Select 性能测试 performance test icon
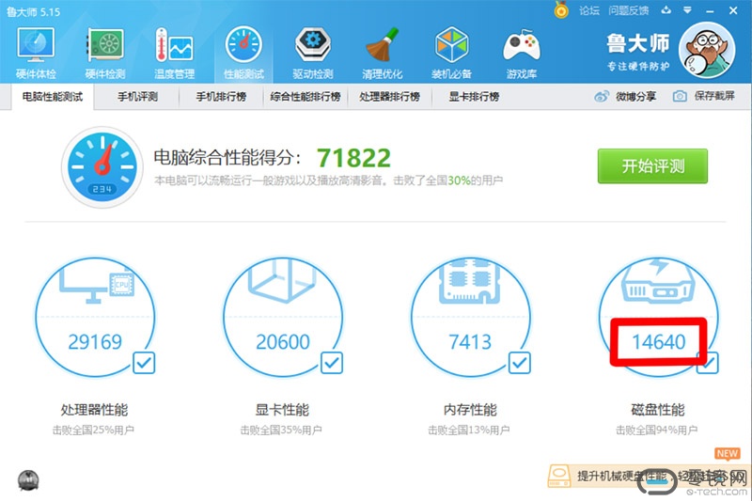 243,44
